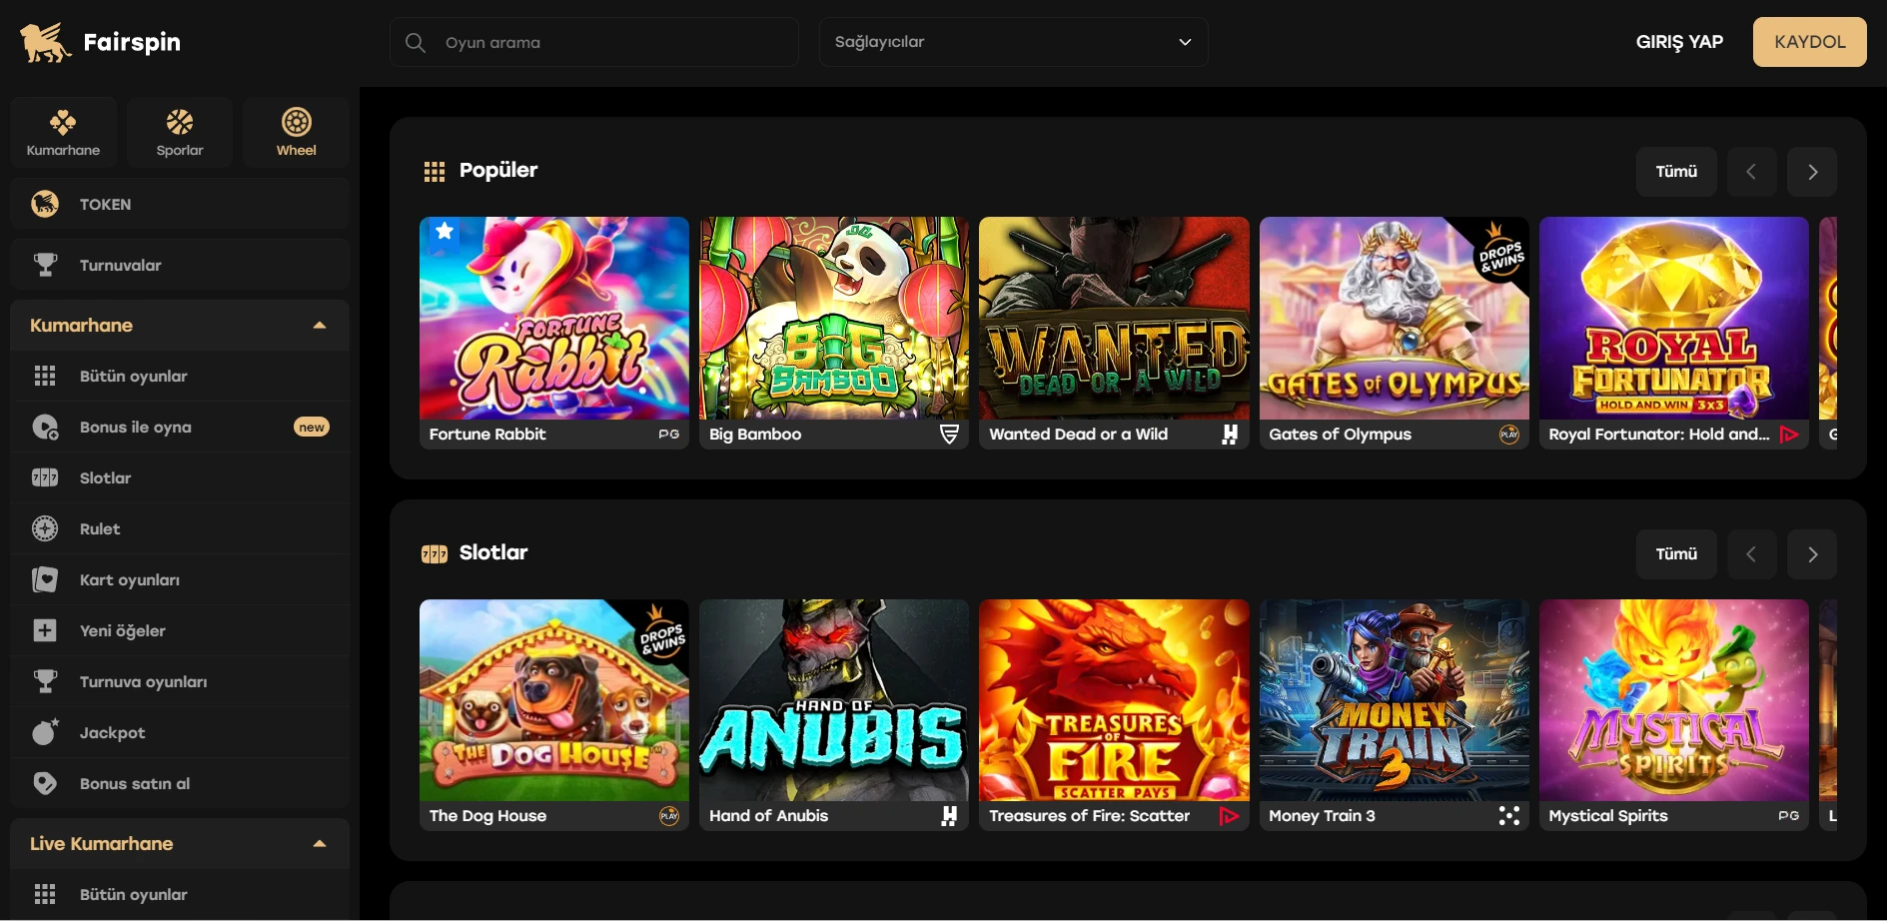
Task: Click Pragmatic Play icon on Gates of Olympus
Action: pyautogui.click(x=1509, y=434)
